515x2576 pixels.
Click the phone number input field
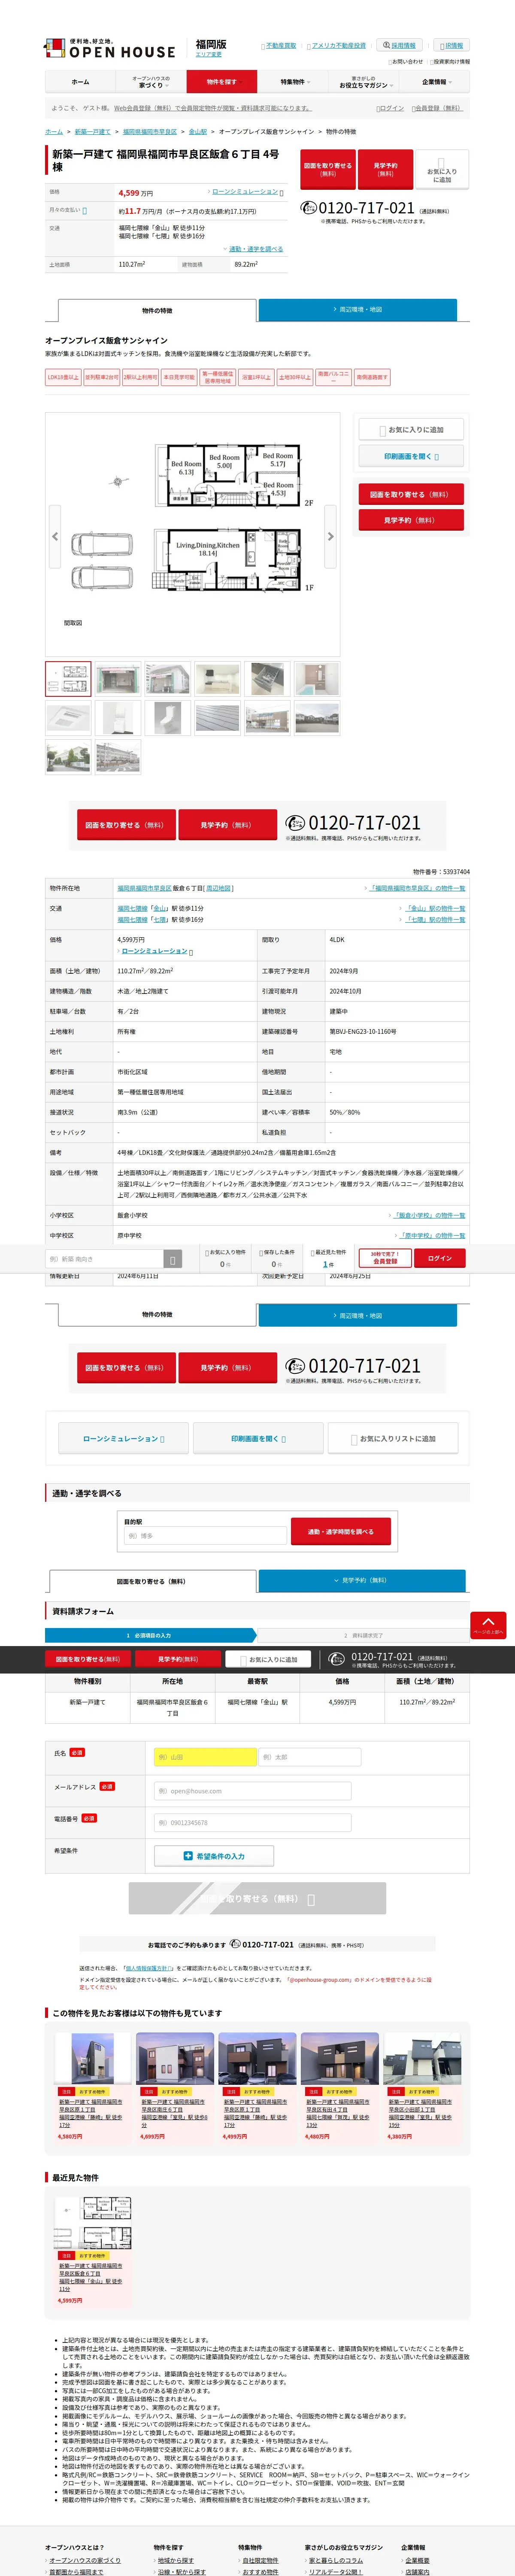coord(252,1822)
